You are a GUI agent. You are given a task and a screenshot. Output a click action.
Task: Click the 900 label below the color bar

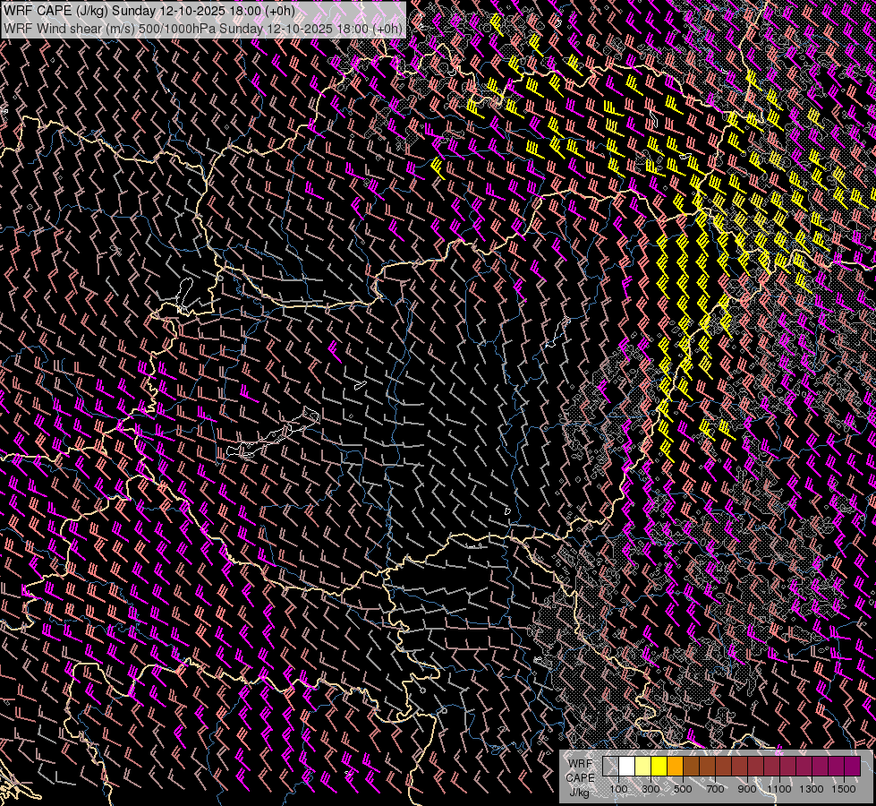pyautogui.click(x=747, y=789)
